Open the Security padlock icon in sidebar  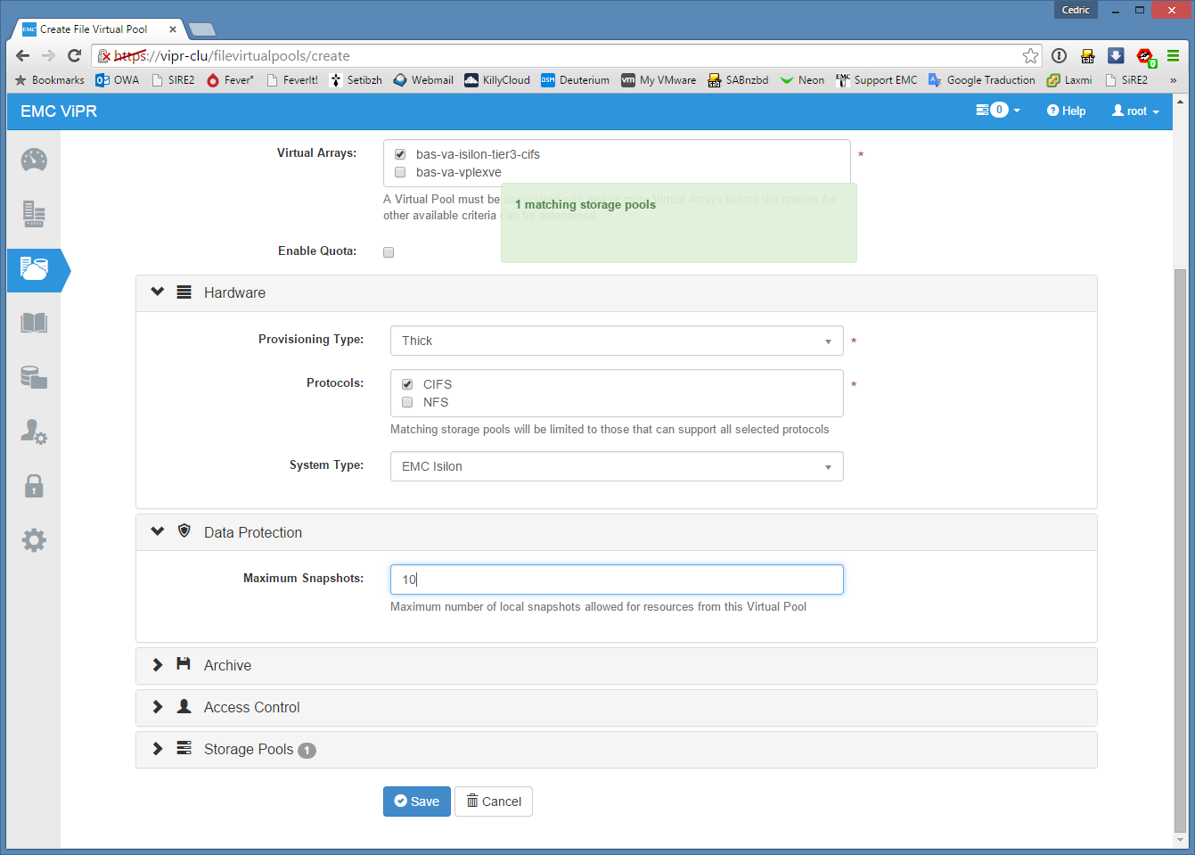coord(34,486)
